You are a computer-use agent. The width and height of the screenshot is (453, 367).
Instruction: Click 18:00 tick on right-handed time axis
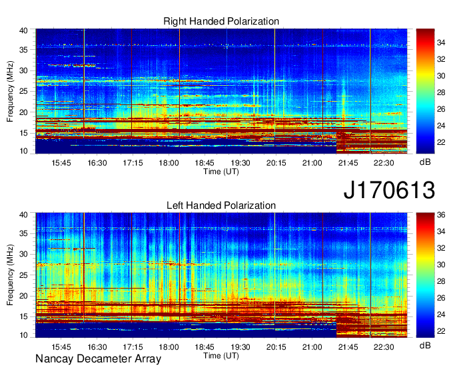point(169,163)
